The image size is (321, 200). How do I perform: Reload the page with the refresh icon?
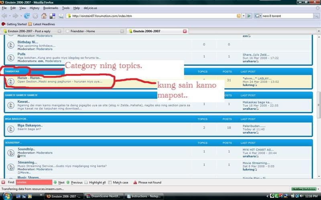[x=27, y=16]
